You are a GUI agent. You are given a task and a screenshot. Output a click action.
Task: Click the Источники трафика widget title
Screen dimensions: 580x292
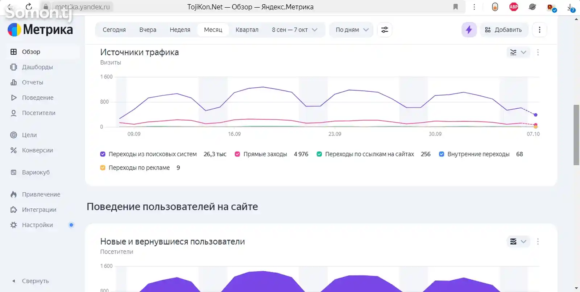tap(140, 52)
